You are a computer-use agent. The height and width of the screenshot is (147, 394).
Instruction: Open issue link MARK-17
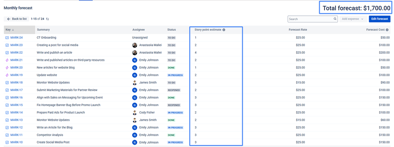[x=17, y=90]
